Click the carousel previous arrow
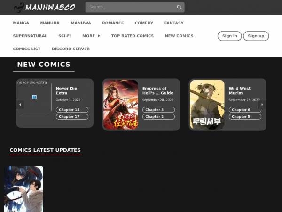 pyautogui.click(x=20, y=105)
